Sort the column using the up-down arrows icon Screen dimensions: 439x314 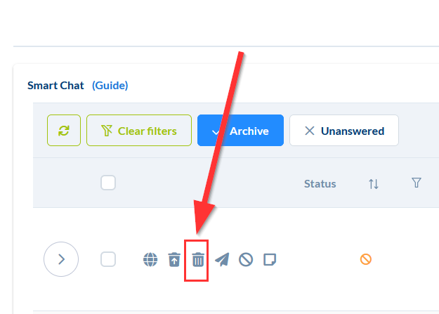coord(374,184)
